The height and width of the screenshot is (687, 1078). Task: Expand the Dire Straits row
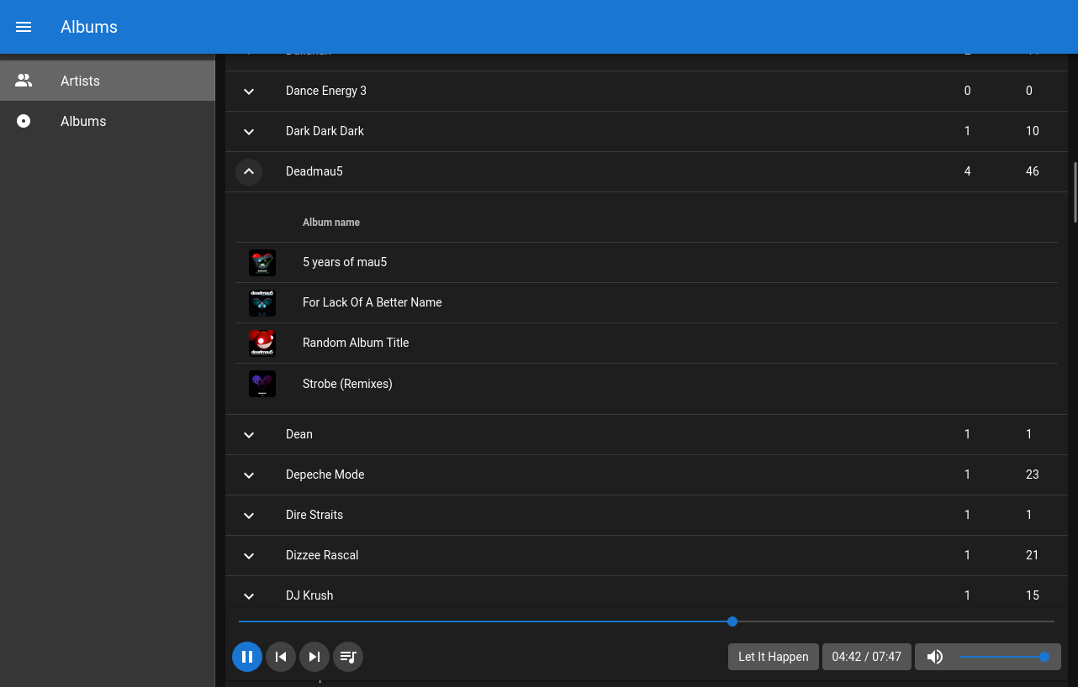[x=249, y=516]
